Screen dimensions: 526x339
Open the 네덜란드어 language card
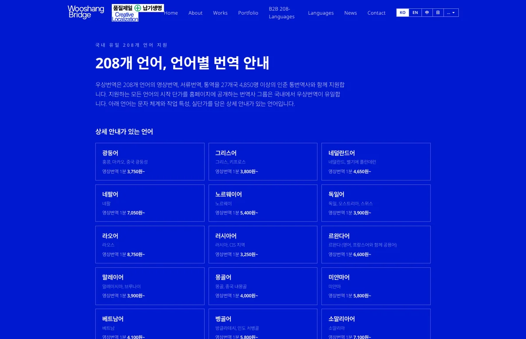[376, 161]
